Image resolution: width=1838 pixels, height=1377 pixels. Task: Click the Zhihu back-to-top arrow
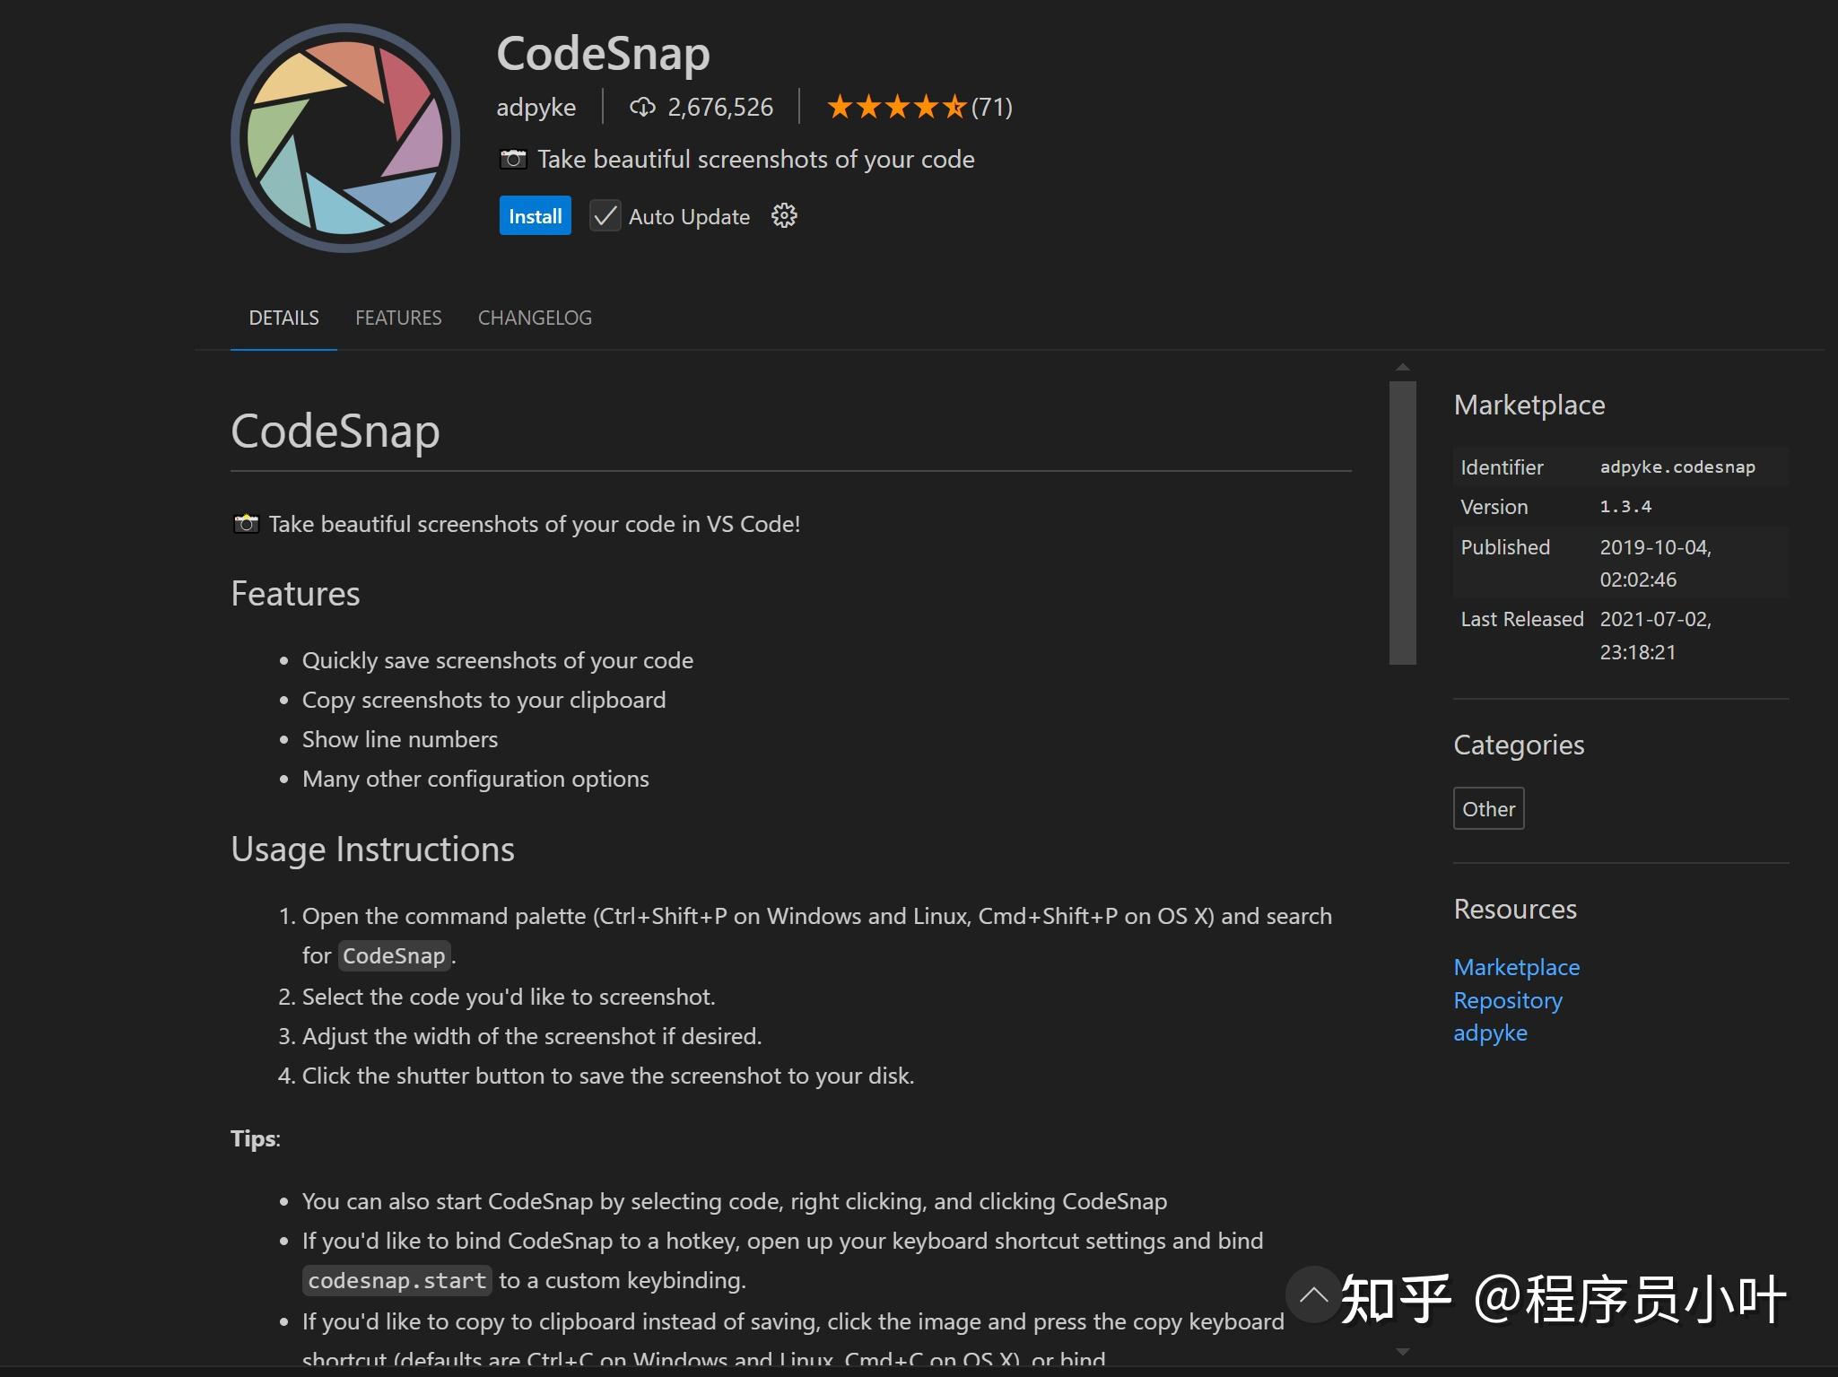click(x=1313, y=1295)
